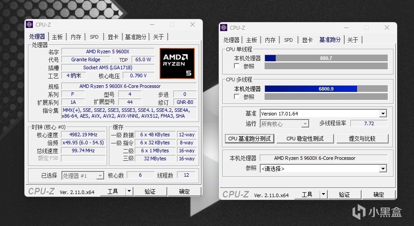Image resolution: width=414 pixels, height=226 pixels.
Task: Click 提交与比较 button
Action: [x=362, y=139]
